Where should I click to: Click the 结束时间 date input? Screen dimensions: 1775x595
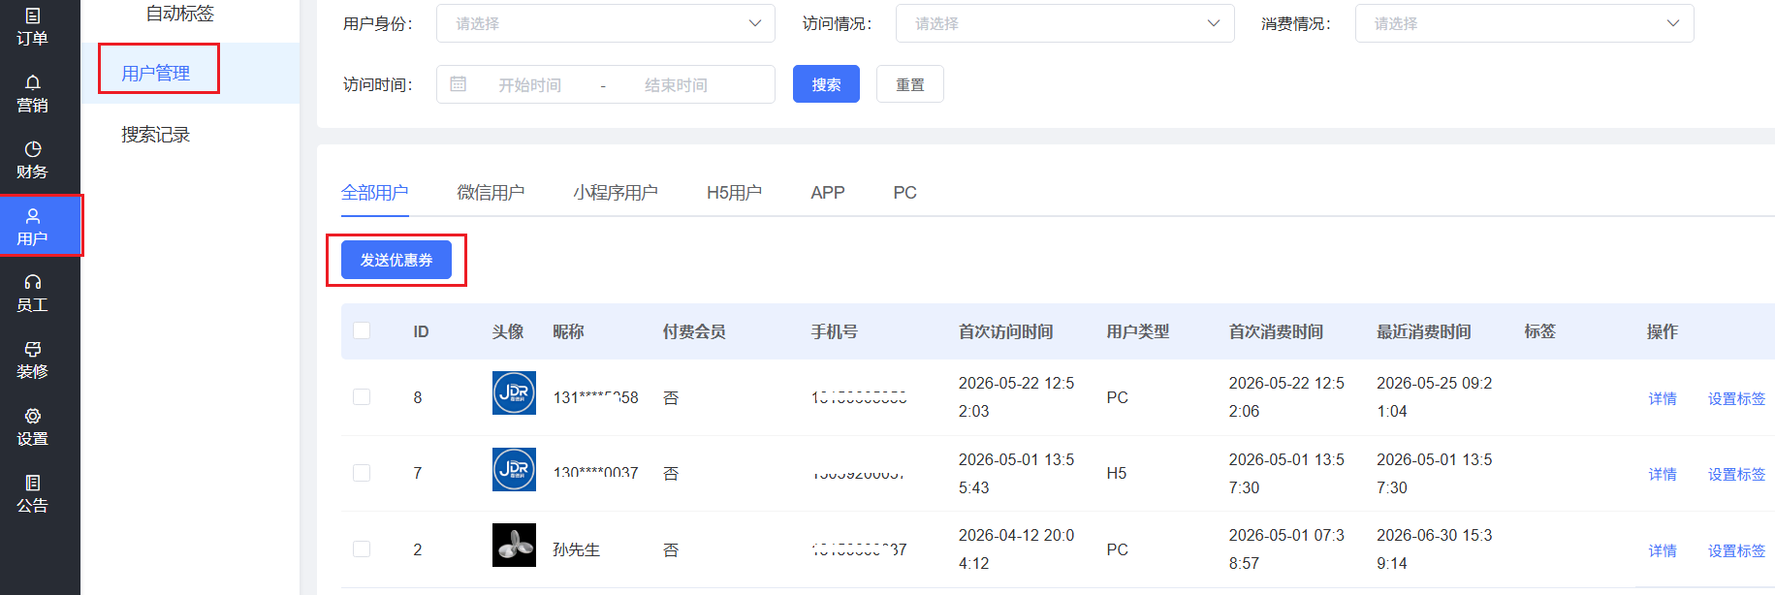point(676,85)
